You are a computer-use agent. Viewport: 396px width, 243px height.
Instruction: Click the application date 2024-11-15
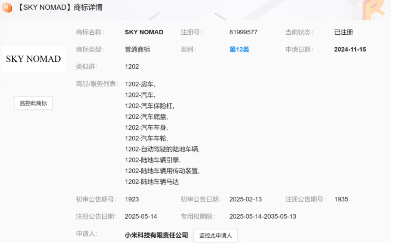[350, 49]
